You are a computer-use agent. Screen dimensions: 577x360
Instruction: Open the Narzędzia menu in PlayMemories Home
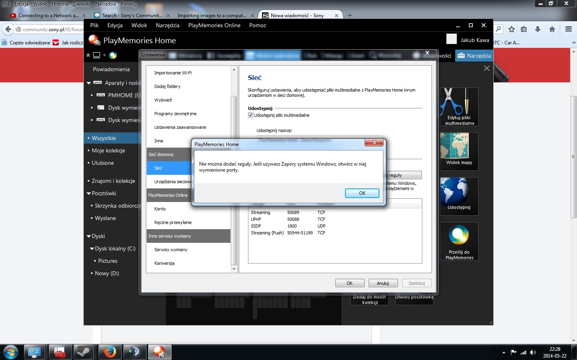tap(167, 25)
